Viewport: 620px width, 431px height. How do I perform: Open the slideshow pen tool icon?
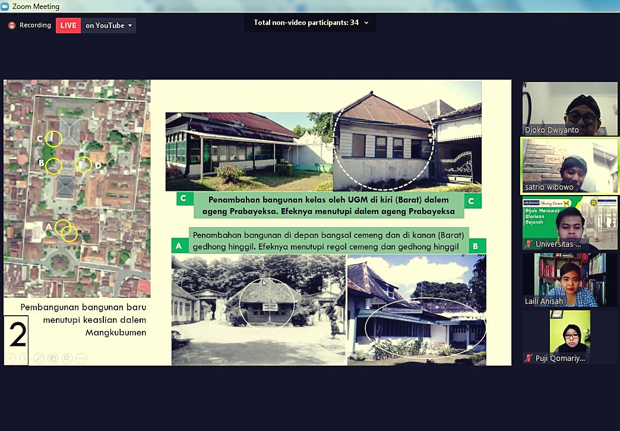pos(39,358)
